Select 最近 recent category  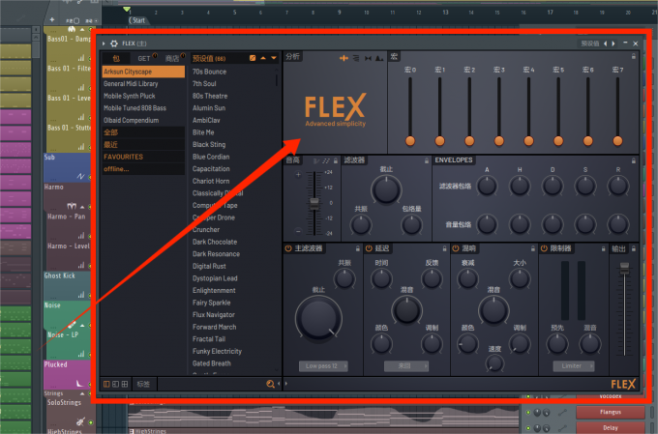(x=142, y=145)
